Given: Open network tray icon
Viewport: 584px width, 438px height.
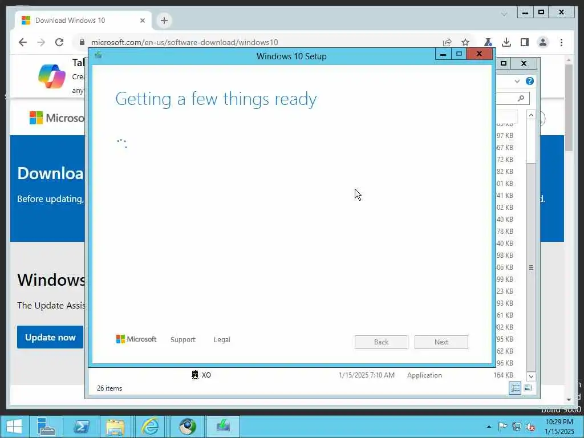Looking at the screenshot, I should click(517, 427).
